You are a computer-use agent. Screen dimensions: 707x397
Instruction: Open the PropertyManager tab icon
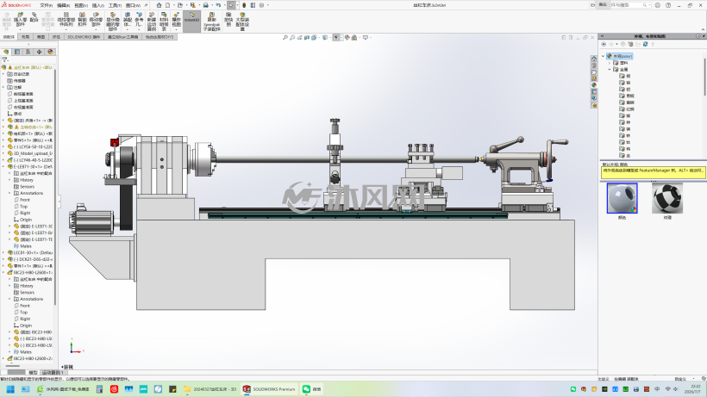(x=17, y=52)
